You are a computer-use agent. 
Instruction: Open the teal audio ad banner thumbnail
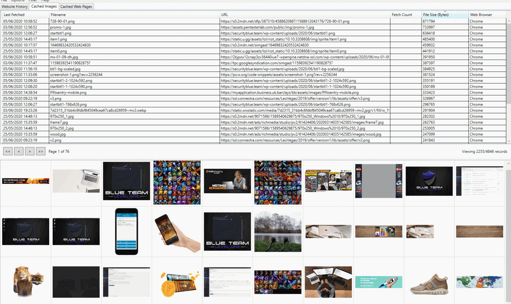[379, 282]
